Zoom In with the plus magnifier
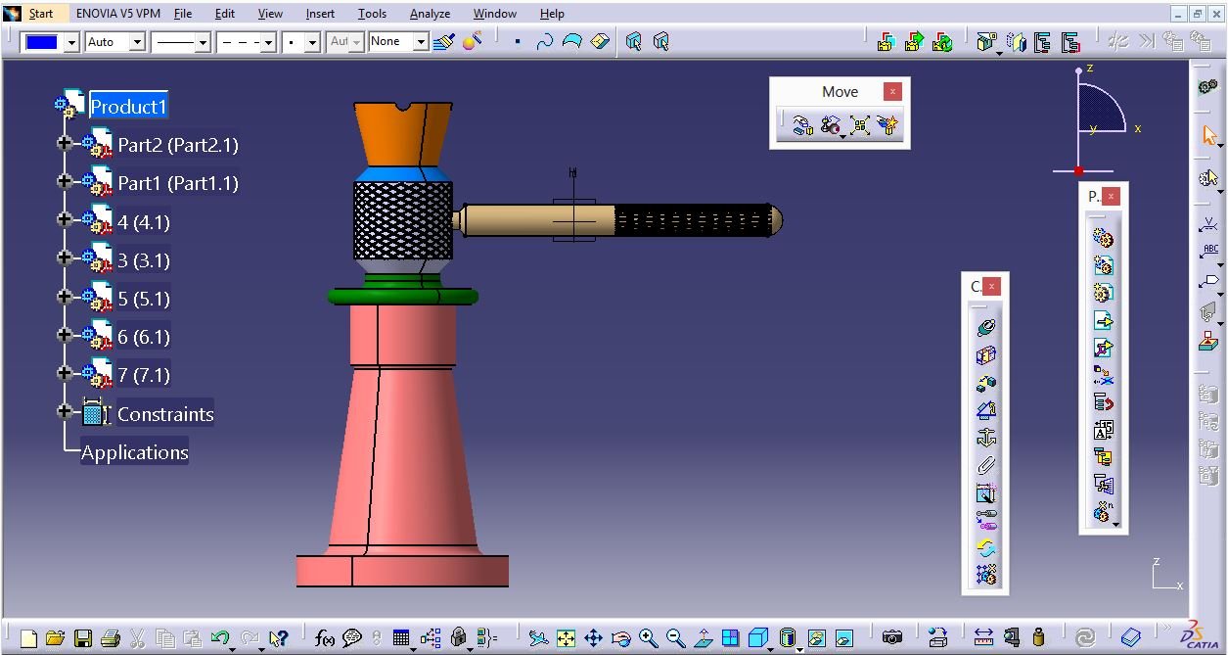The height and width of the screenshot is (655, 1228). tap(648, 638)
